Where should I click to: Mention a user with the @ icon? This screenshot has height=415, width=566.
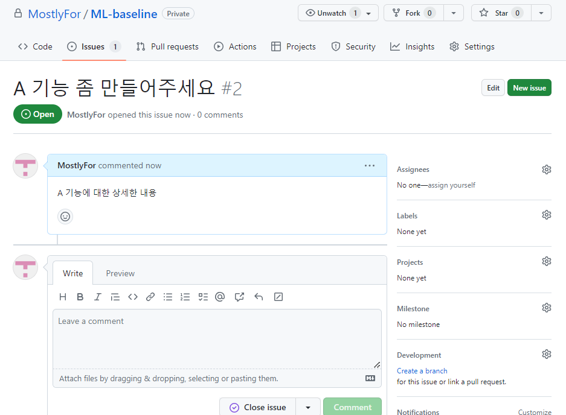click(220, 297)
